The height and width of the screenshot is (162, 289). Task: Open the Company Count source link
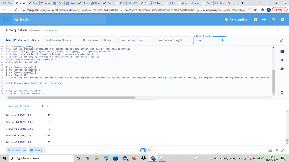coord(52,30)
